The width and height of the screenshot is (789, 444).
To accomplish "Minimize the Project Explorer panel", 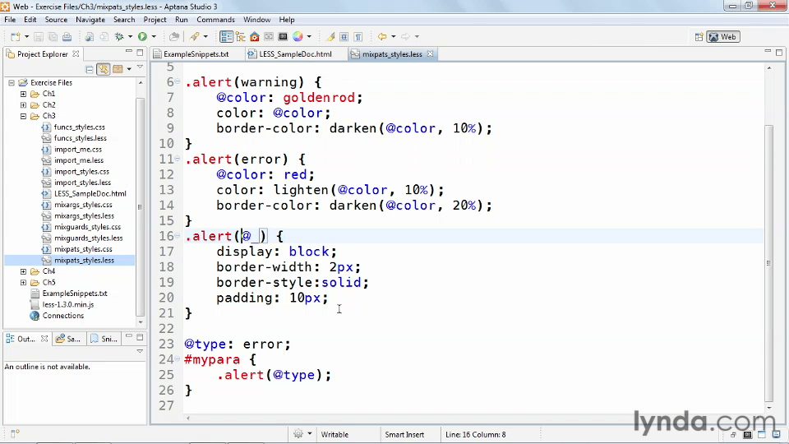I will tap(129, 52).
